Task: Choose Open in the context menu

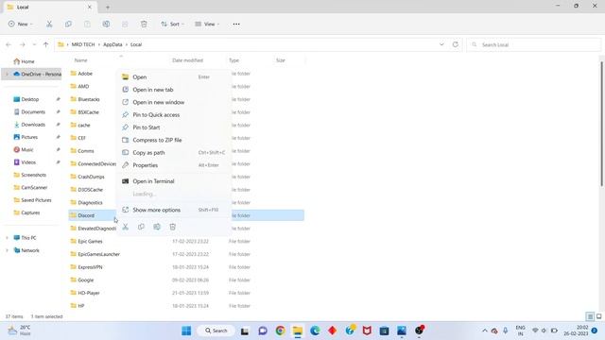Action: tap(174, 77)
